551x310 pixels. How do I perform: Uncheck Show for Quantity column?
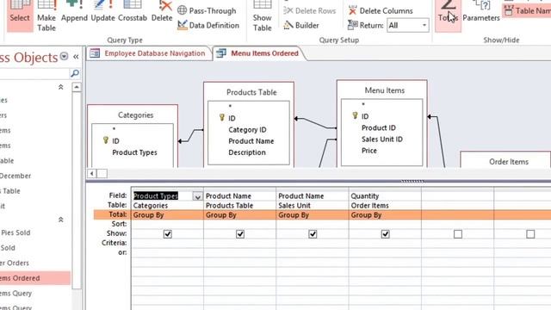tap(386, 233)
